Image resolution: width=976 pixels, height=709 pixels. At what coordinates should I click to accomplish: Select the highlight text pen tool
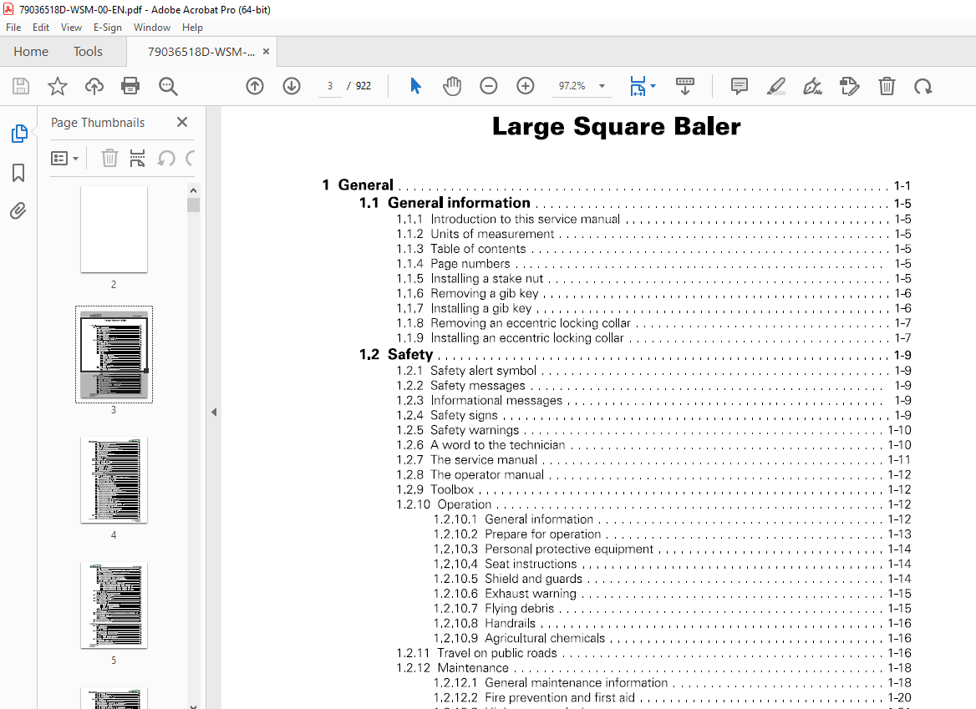775,86
